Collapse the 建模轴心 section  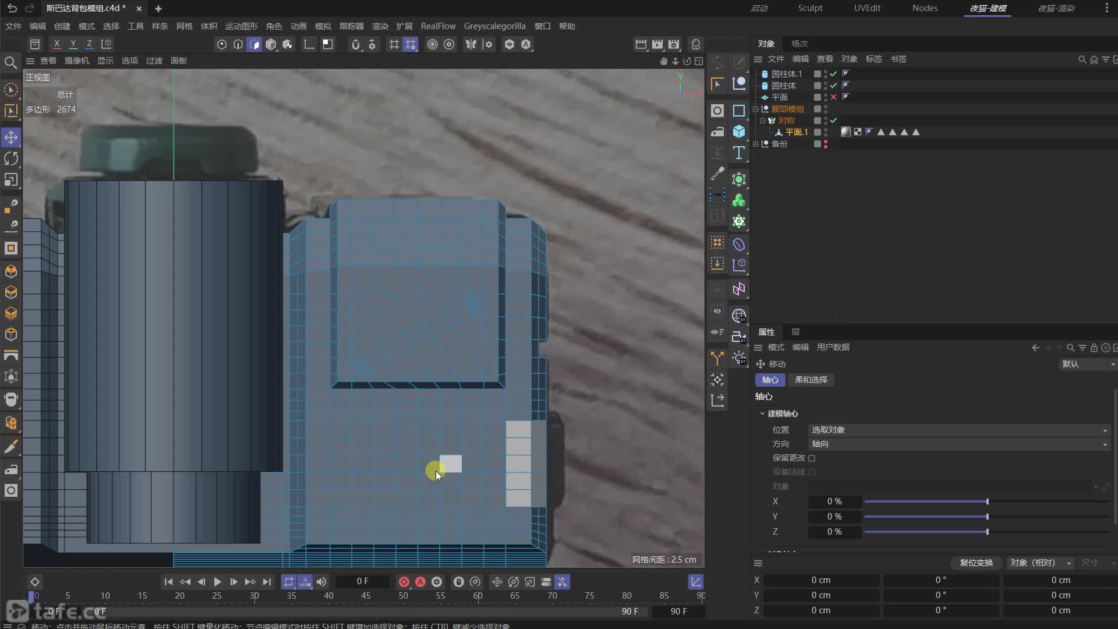(762, 414)
